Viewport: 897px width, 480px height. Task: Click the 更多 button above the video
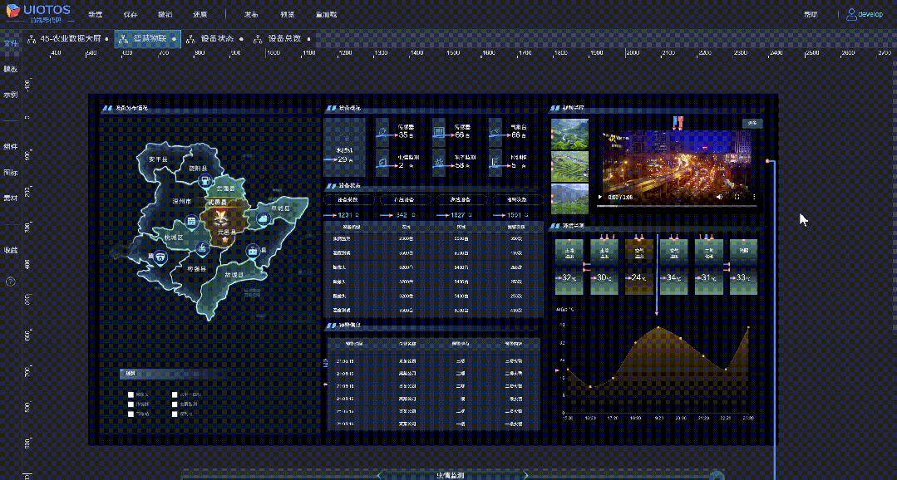point(752,124)
